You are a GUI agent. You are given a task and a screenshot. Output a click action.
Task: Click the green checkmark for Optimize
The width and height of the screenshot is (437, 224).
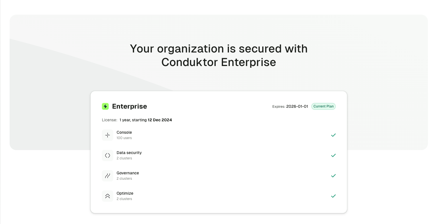[333, 196]
